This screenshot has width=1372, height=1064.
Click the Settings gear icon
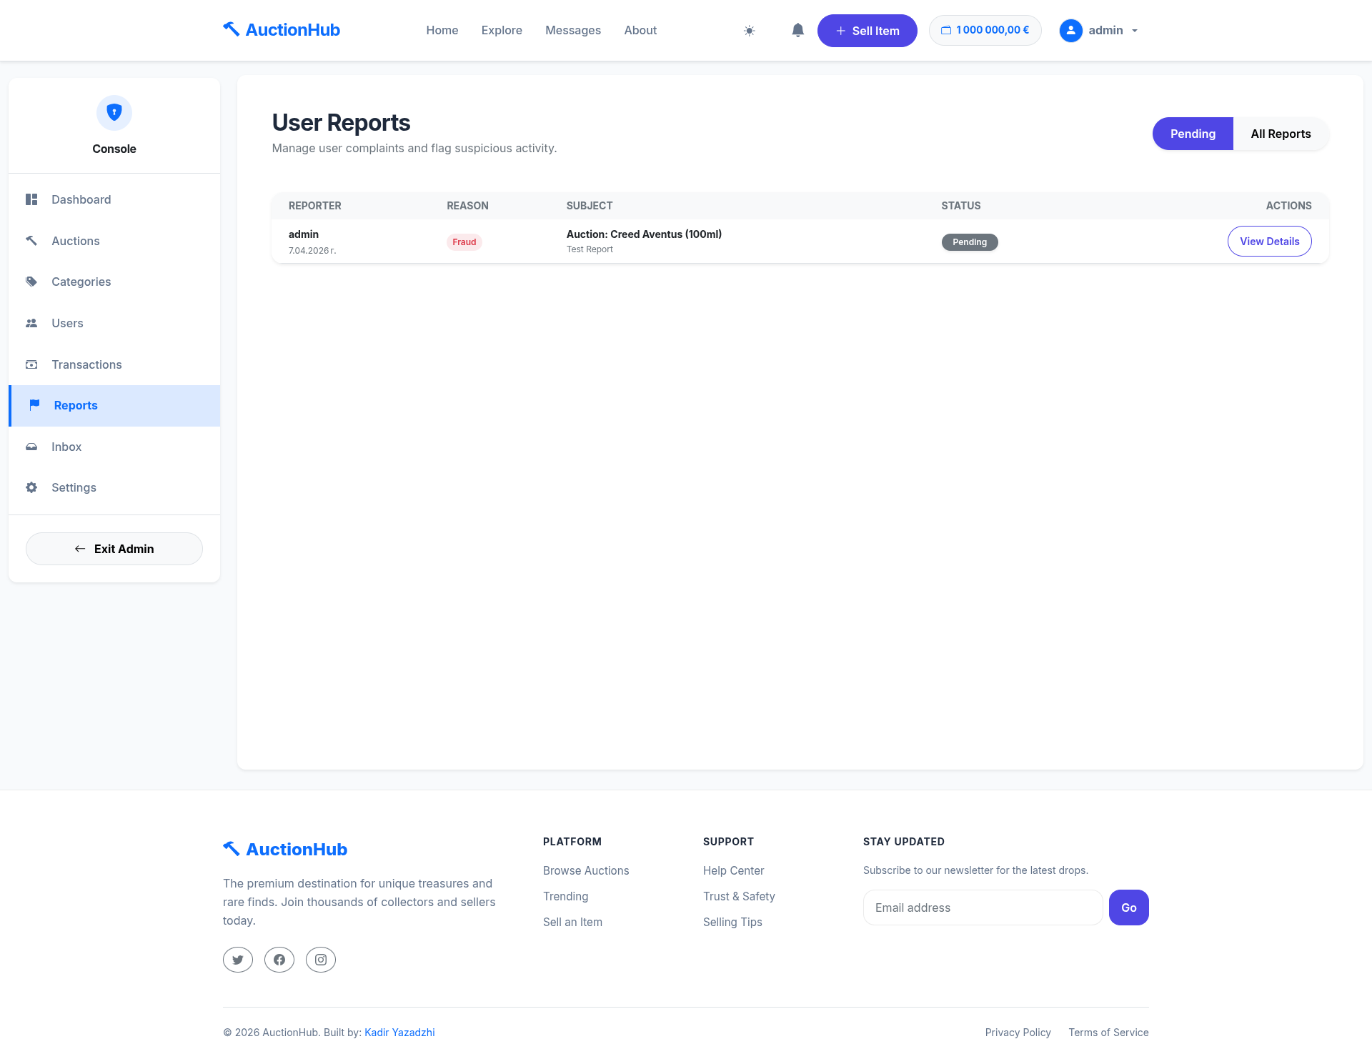[31, 487]
